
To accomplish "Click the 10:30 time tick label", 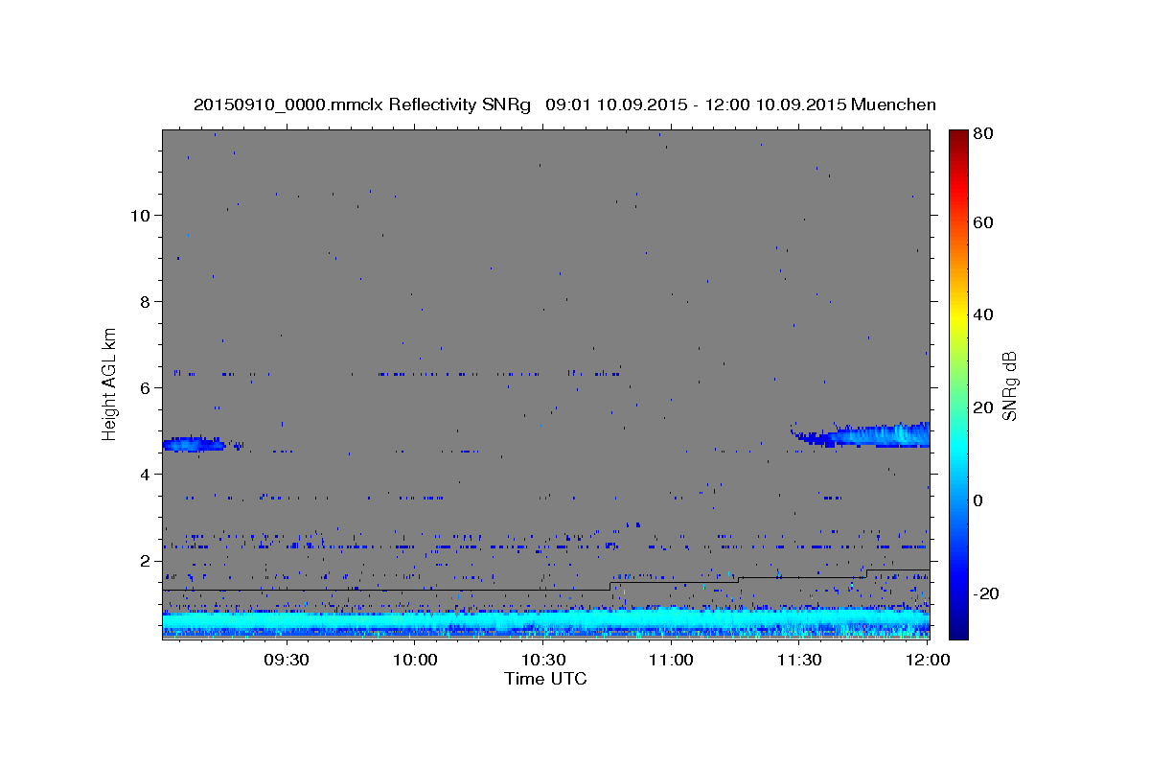I will [x=543, y=660].
